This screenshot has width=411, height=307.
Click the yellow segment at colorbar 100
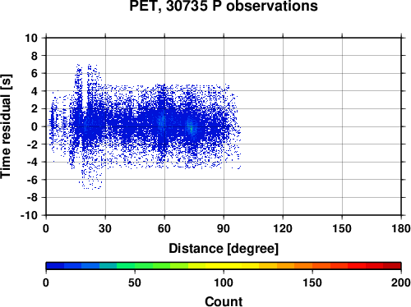tap(224, 266)
